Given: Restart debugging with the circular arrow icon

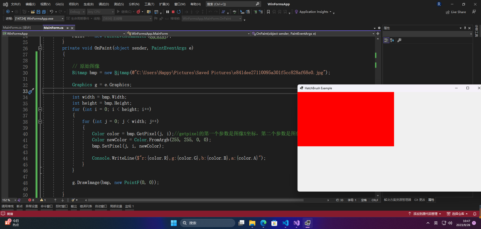Looking at the screenshot, I should tap(179, 12).
